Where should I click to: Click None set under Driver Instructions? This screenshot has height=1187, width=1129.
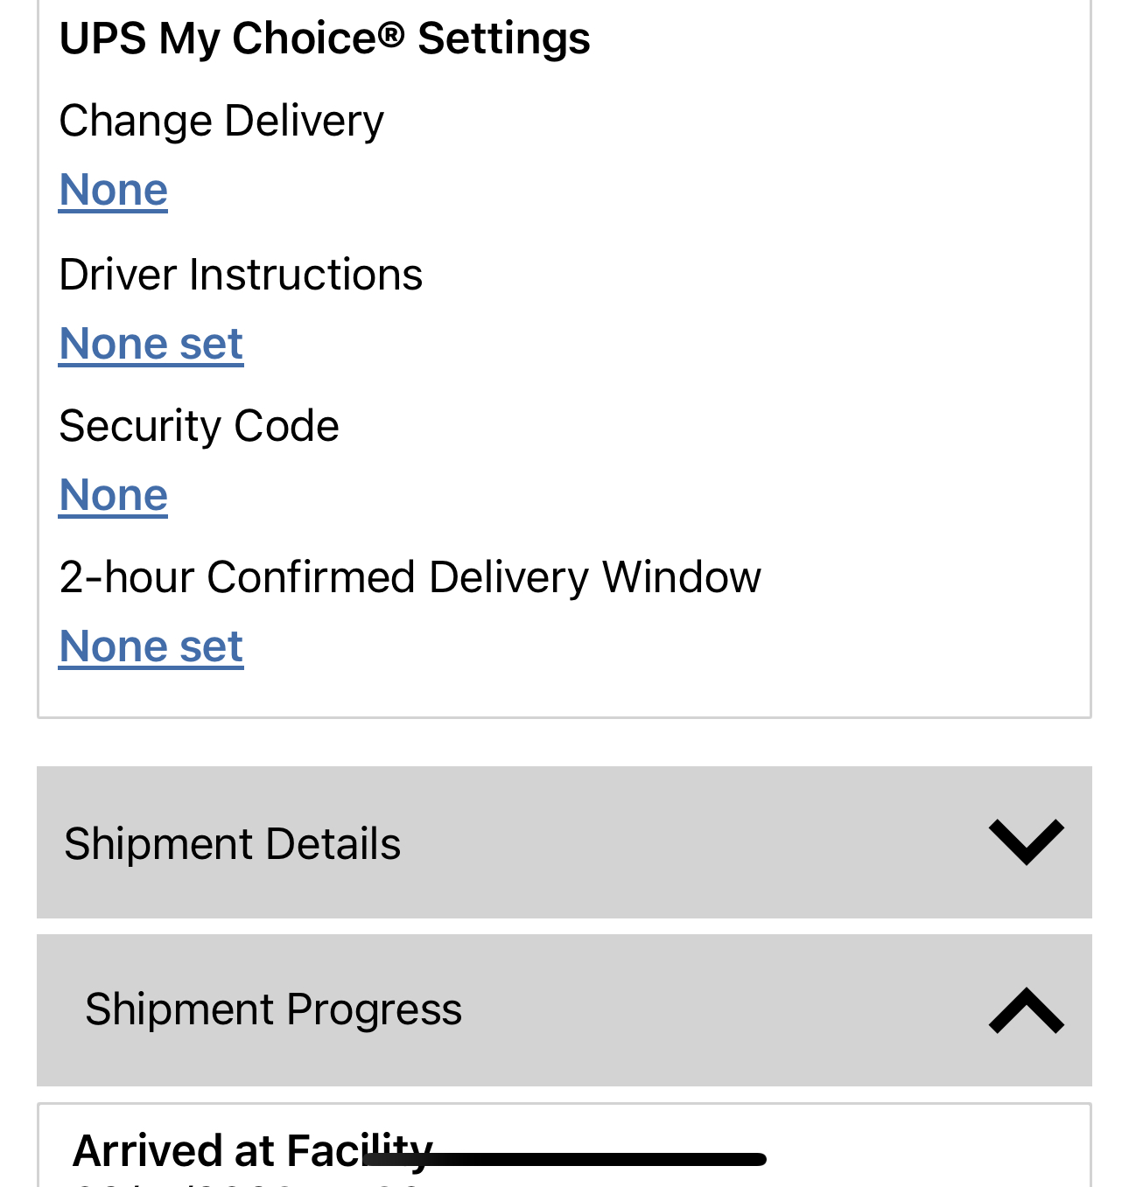click(x=151, y=344)
